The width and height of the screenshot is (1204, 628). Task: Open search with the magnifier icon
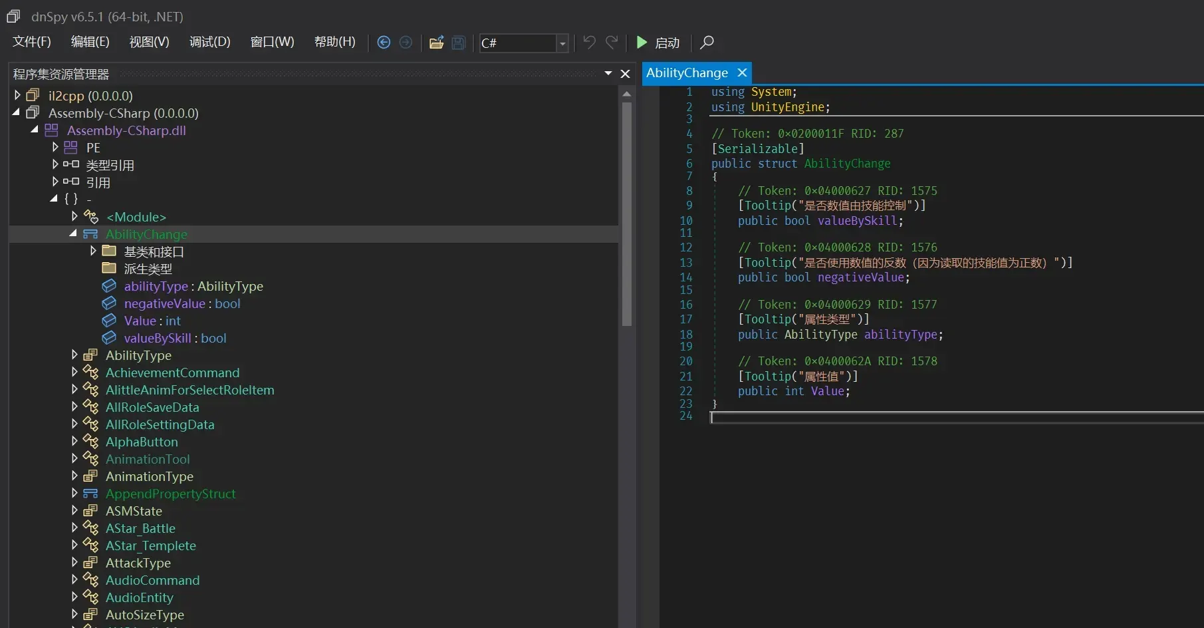[x=707, y=43]
